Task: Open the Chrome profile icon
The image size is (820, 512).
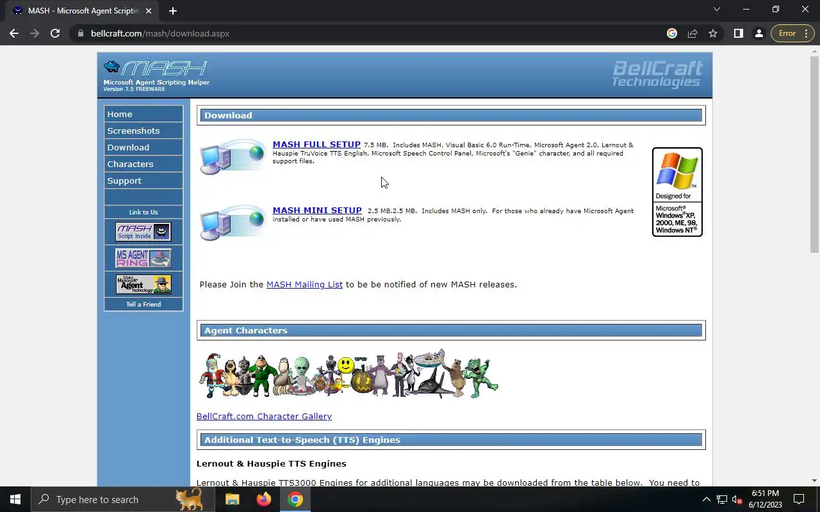Action: pyautogui.click(x=759, y=33)
